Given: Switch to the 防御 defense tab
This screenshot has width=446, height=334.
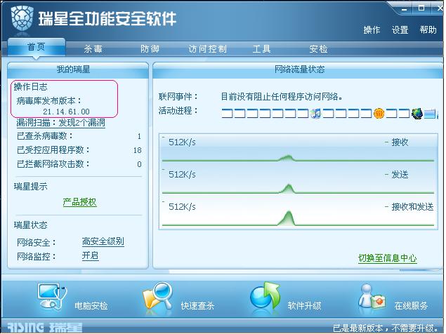Looking at the screenshot, I should 150,49.
